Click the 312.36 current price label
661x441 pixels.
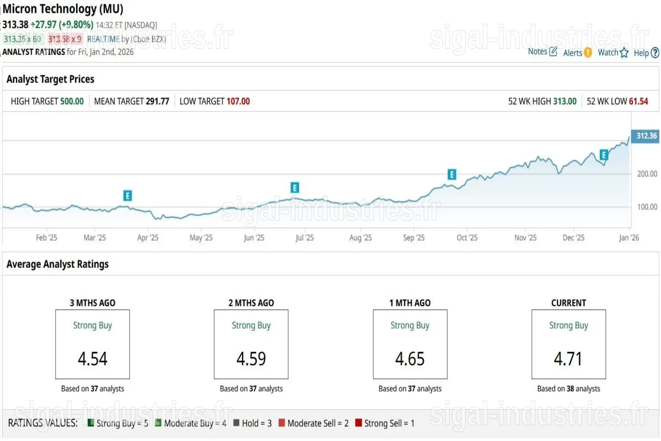click(646, 136)
